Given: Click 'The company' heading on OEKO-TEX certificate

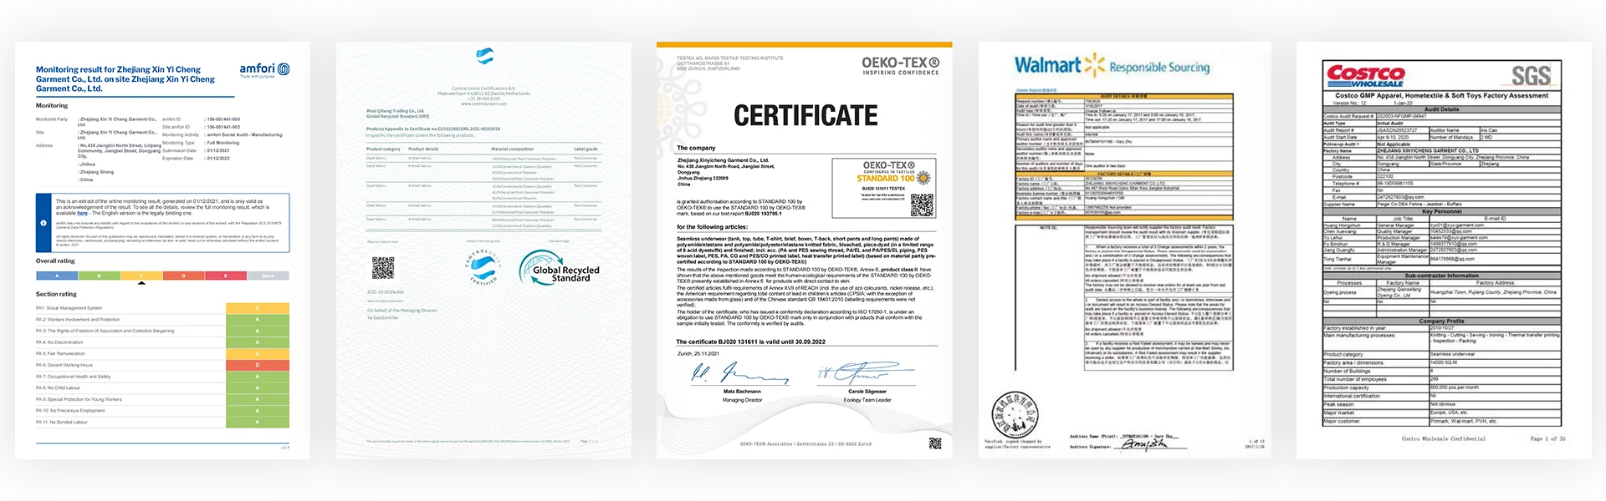Looking at the screenshot, I should pyautogui.click(x=696, y=148).
